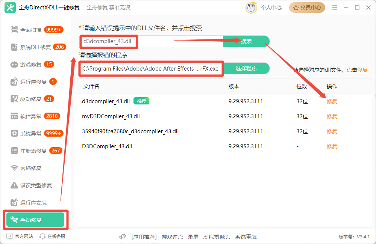Select the 35940f90fba7680c_d3dcompiler_43.dll file name
Screen dimensions: 376x244
pyautogui.click(x=130, y=131)
